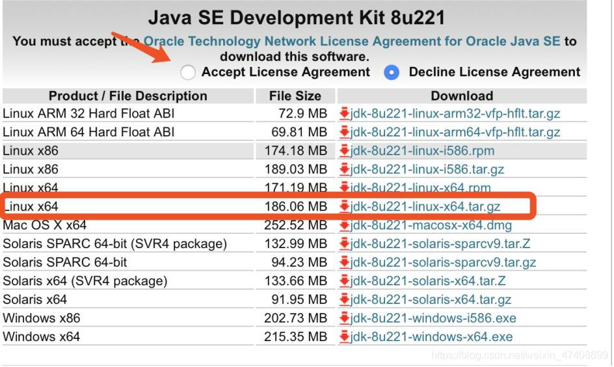Select Solaris SPARC 64-bit (SVR4 package) text

tap(114, 244)
